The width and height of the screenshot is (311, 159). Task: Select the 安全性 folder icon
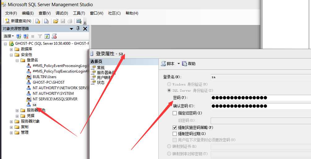(17, 55)
